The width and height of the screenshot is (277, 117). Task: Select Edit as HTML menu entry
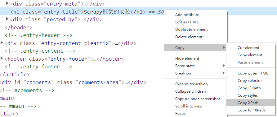click(x=187, y=22)
